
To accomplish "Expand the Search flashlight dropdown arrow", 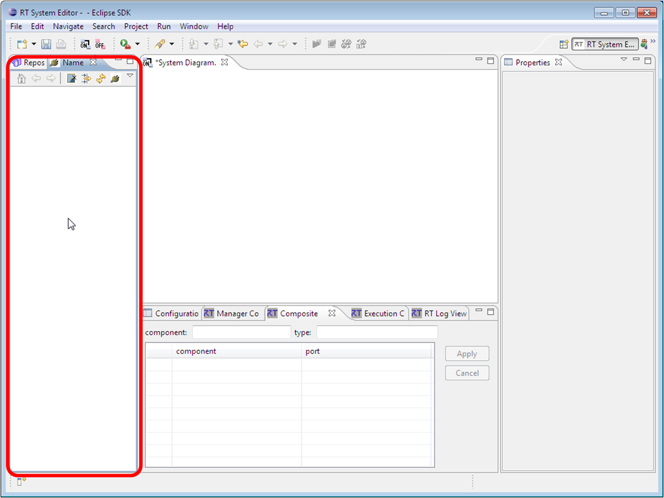I will coord(172,44).
